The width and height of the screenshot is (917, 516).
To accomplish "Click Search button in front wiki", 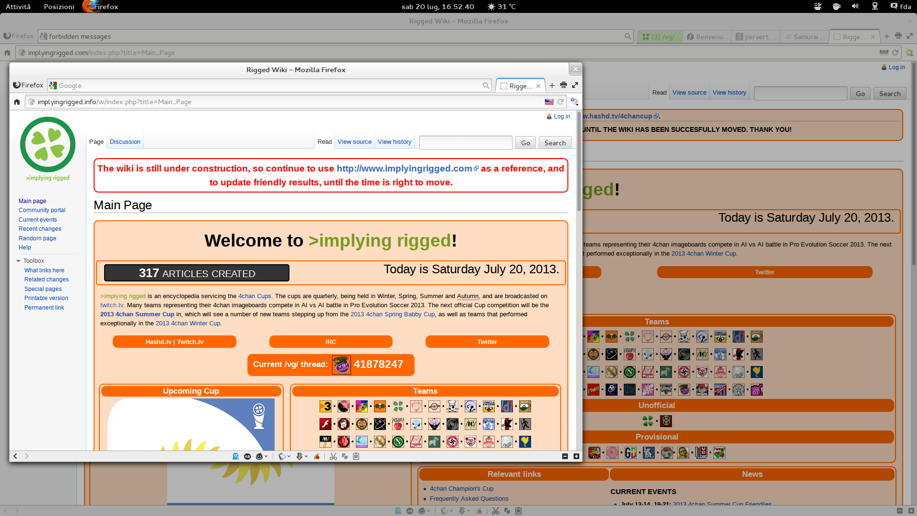I will pyautogui.click(x=555, y=143).
